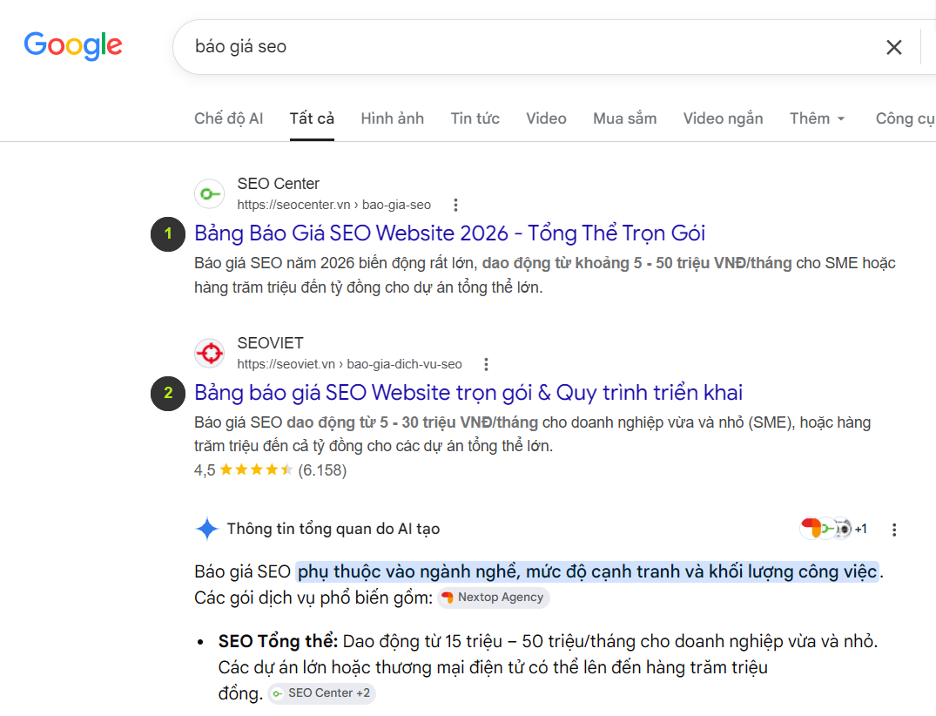Select the Tất cả tab
Image resolution: width=936 pixels, height=716 pixels.
312,118
